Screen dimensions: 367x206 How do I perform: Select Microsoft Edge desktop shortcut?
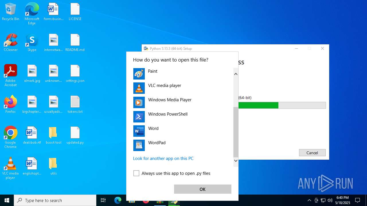tap(32, 14)
